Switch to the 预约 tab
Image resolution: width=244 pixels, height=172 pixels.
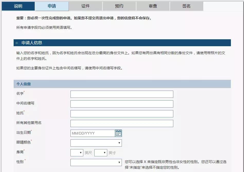(119, 5)
